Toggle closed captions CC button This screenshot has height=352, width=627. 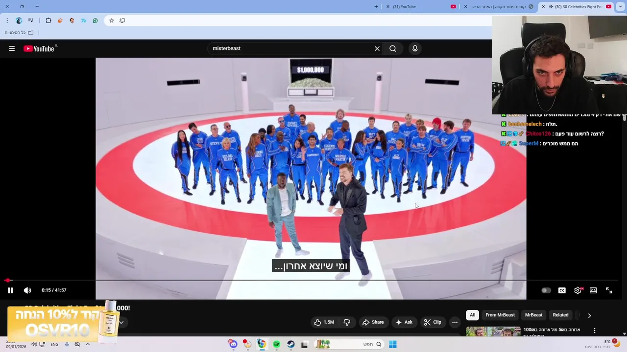coord(562,290)
